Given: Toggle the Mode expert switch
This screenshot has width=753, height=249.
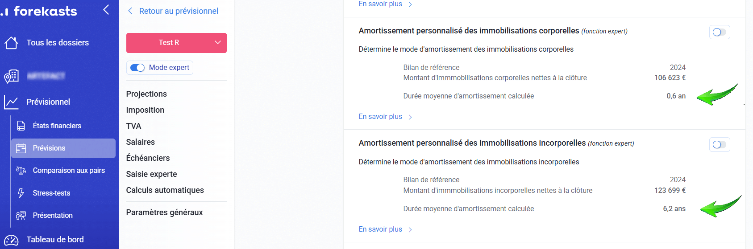Looking at the screenshot, I should pyautogui.click(x=137, y=68).
